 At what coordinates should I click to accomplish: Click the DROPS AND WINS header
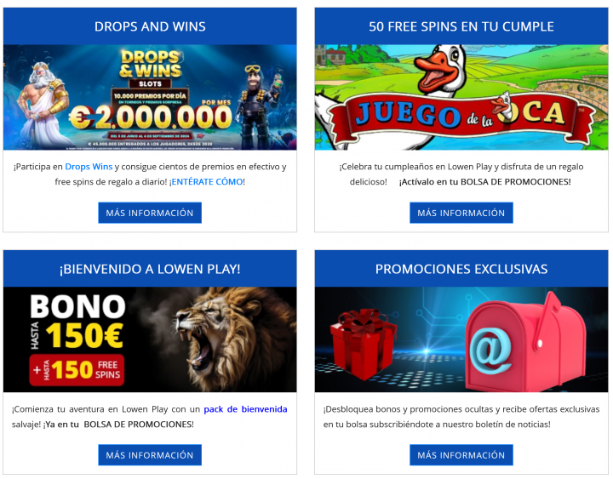pos(150,26)
